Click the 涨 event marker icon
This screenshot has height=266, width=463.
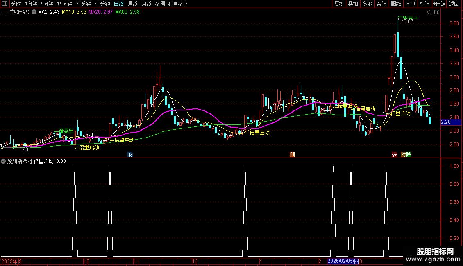(394, 155)
